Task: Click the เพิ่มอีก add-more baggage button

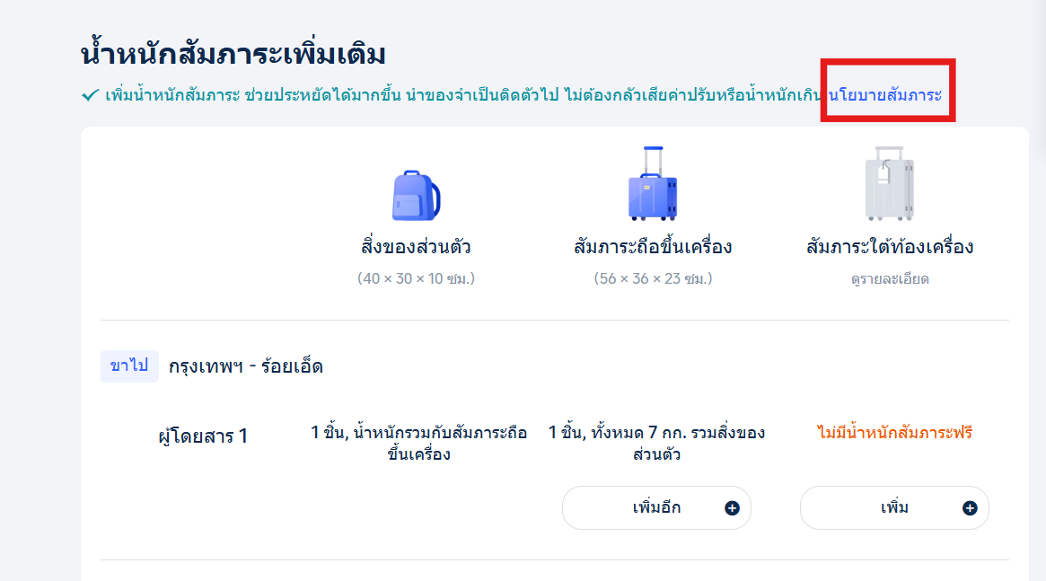Action: click(x=656, y=507)
